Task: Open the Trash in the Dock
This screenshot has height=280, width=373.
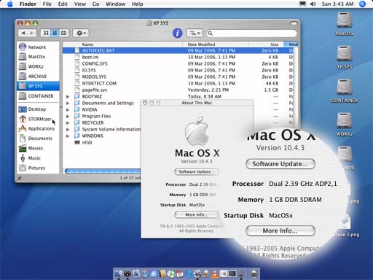Action: coord(254,273)
